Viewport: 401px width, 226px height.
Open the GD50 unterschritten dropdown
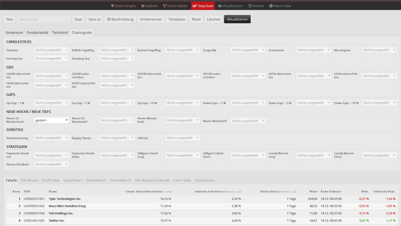[379, 76]
